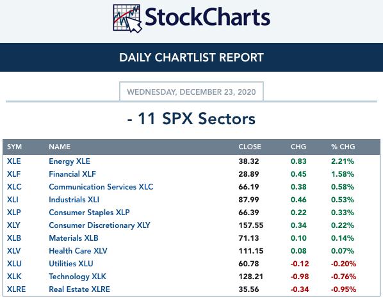Click the XLV ticker symbol
Viewport: 383px width, 299px height.
[14, 251]
